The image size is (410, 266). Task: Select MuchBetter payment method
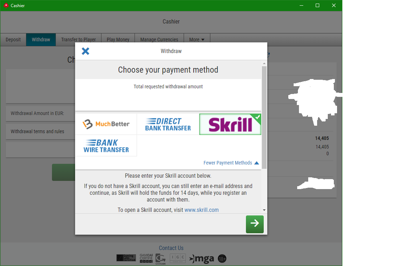pos(106,124)
